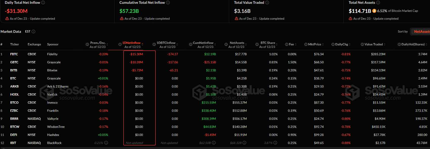Open the FBTC ticker row
This screenshot has width=430, height=149.
point(14,54)
